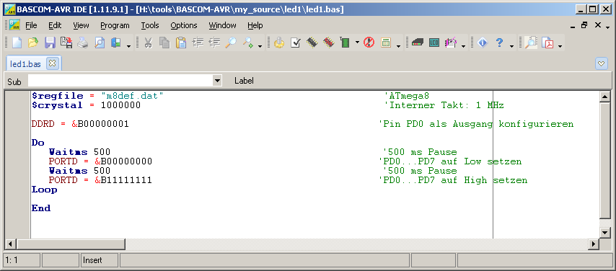Open the calculator-style table icon
The height and width of the screenshot is (271, 616).
386,43
